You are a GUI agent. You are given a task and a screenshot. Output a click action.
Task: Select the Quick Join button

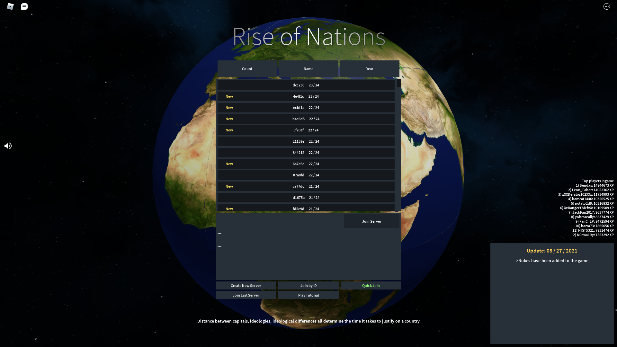371,285
